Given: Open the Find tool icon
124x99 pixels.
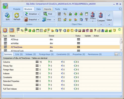Looking at the screenshot, I should [45, 14].
